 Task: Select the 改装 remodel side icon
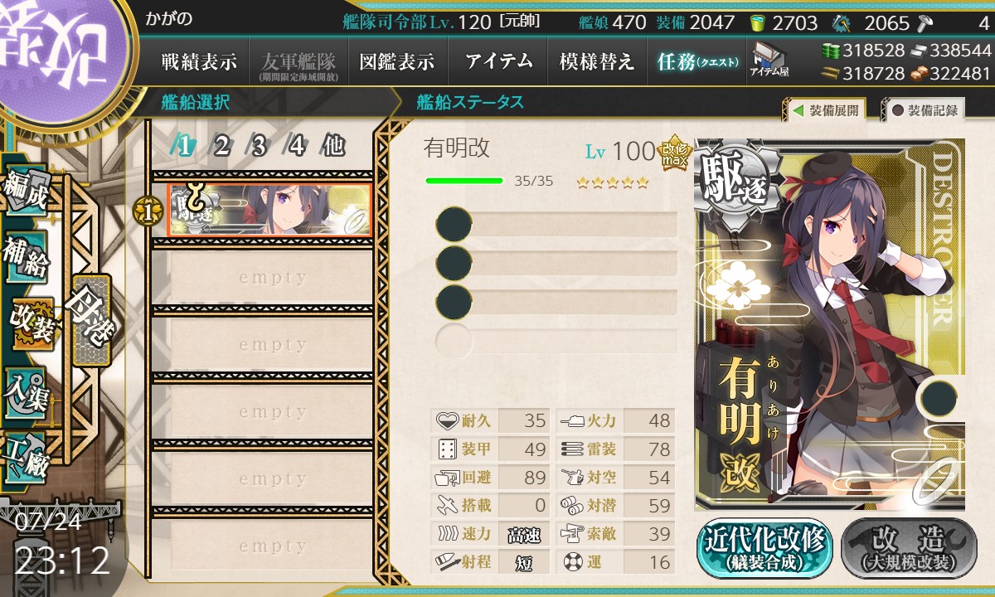31,323
